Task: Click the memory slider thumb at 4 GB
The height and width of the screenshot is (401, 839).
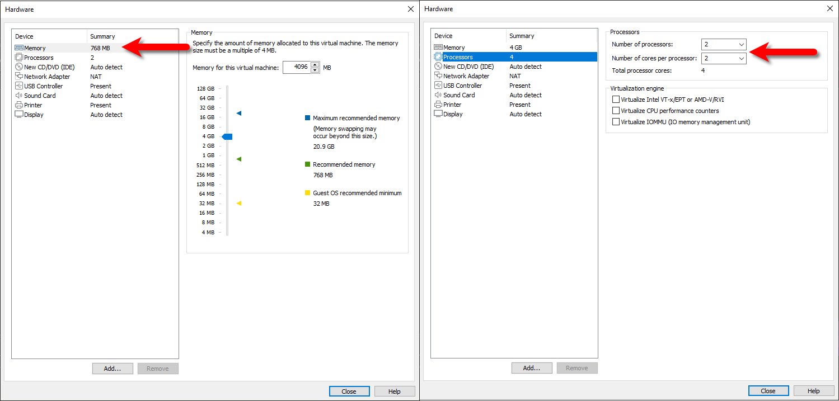Action: tap(227, 136)
